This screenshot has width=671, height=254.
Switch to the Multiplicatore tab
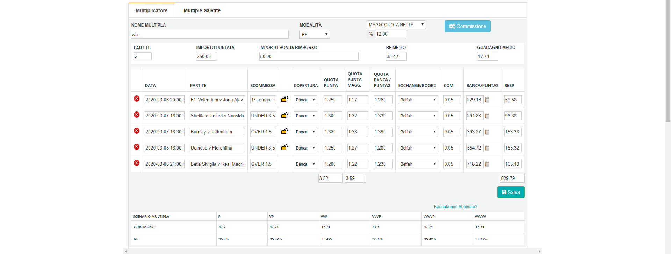coord(152,10)
